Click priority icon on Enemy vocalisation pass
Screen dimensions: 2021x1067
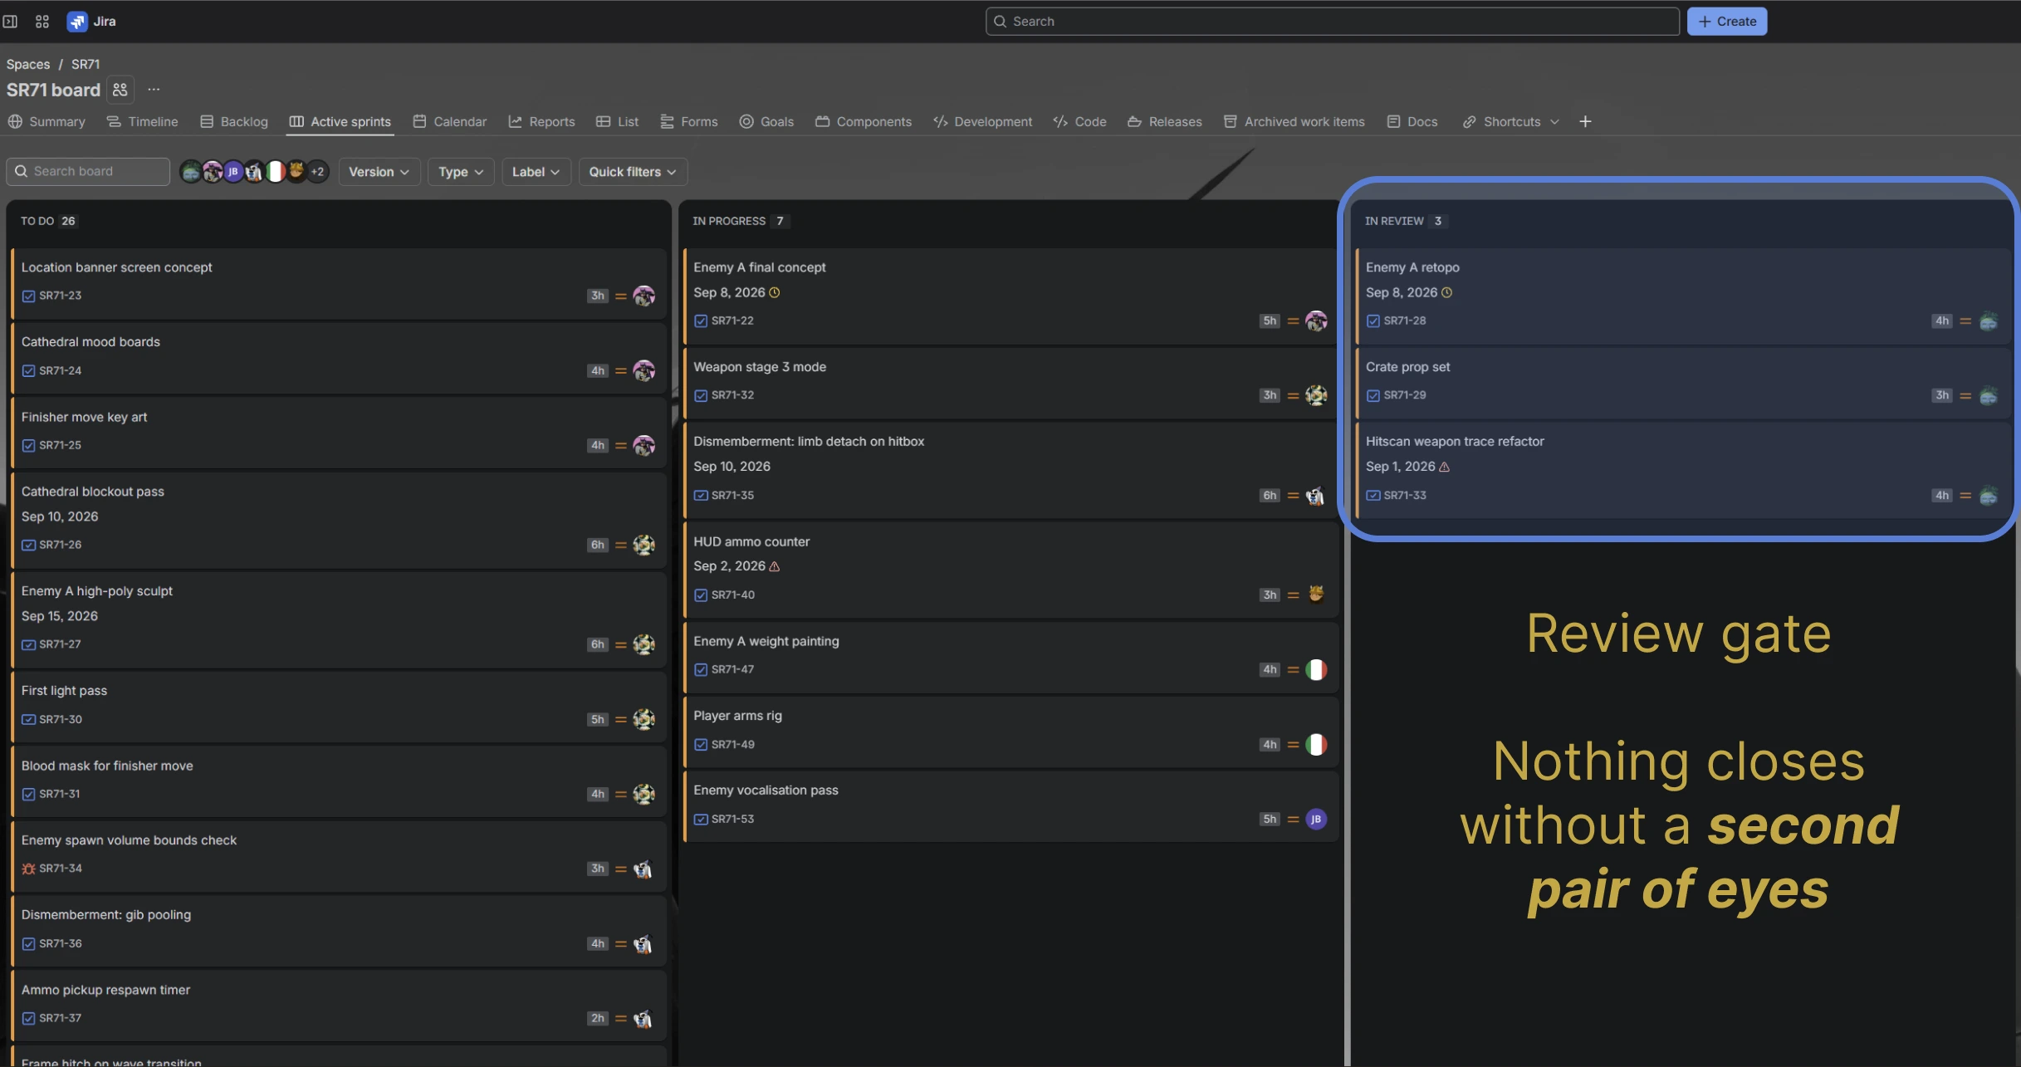[1293, 820]
